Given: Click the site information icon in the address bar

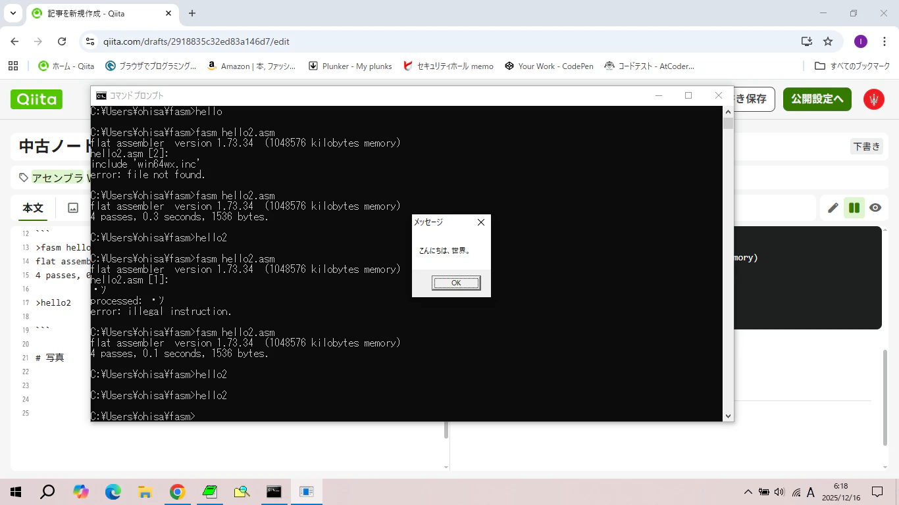Looking at the screenshot, I should [91, 41].
